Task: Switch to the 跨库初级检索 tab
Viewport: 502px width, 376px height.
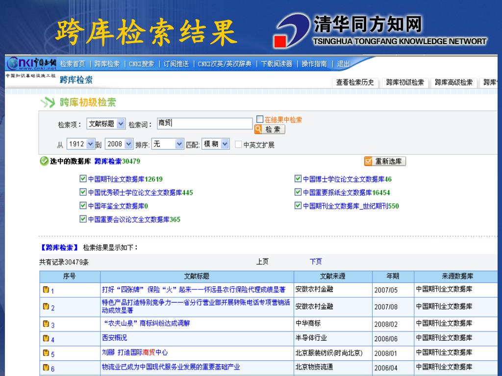Action: [x=405, y=82]
